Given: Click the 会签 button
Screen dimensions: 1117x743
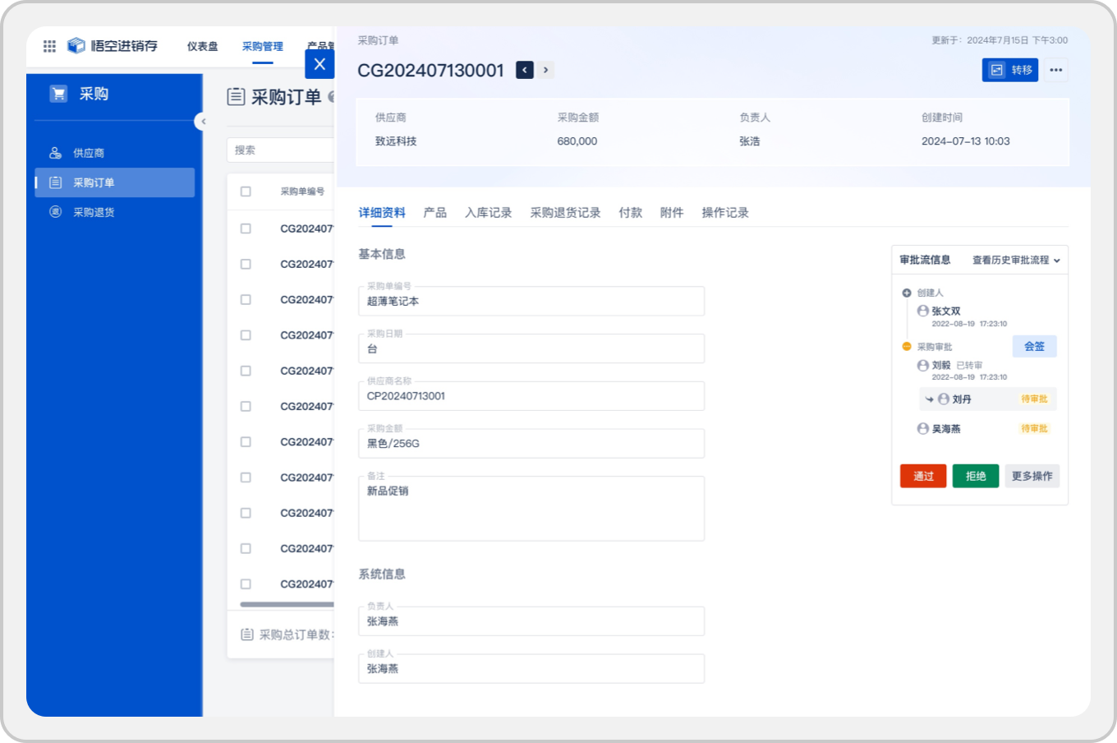Looking at the screenshot, I should (1035, 346).
